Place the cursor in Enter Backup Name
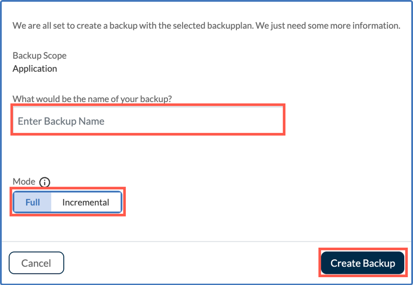413x285 pixels. [148, 121]
